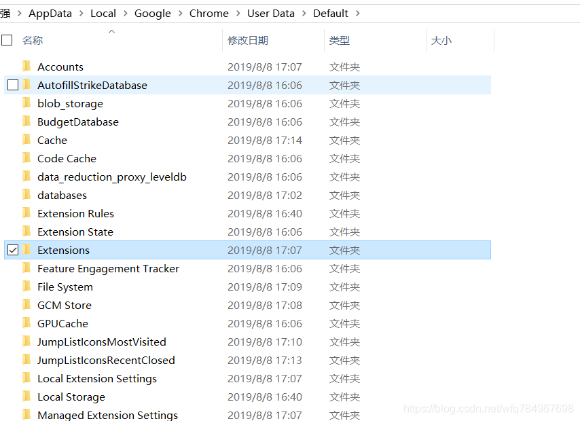
Task: Select the data_reduction_proxy_leveldb folder name
Action: [x=112, y=177]
